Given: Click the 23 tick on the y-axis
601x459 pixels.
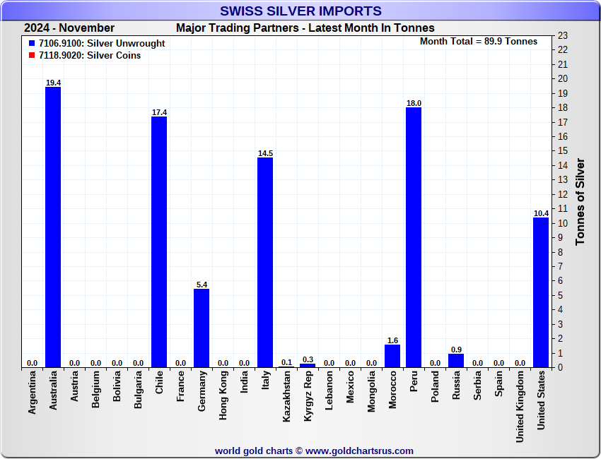Looking at the screenshot, I should click(563, 35).
